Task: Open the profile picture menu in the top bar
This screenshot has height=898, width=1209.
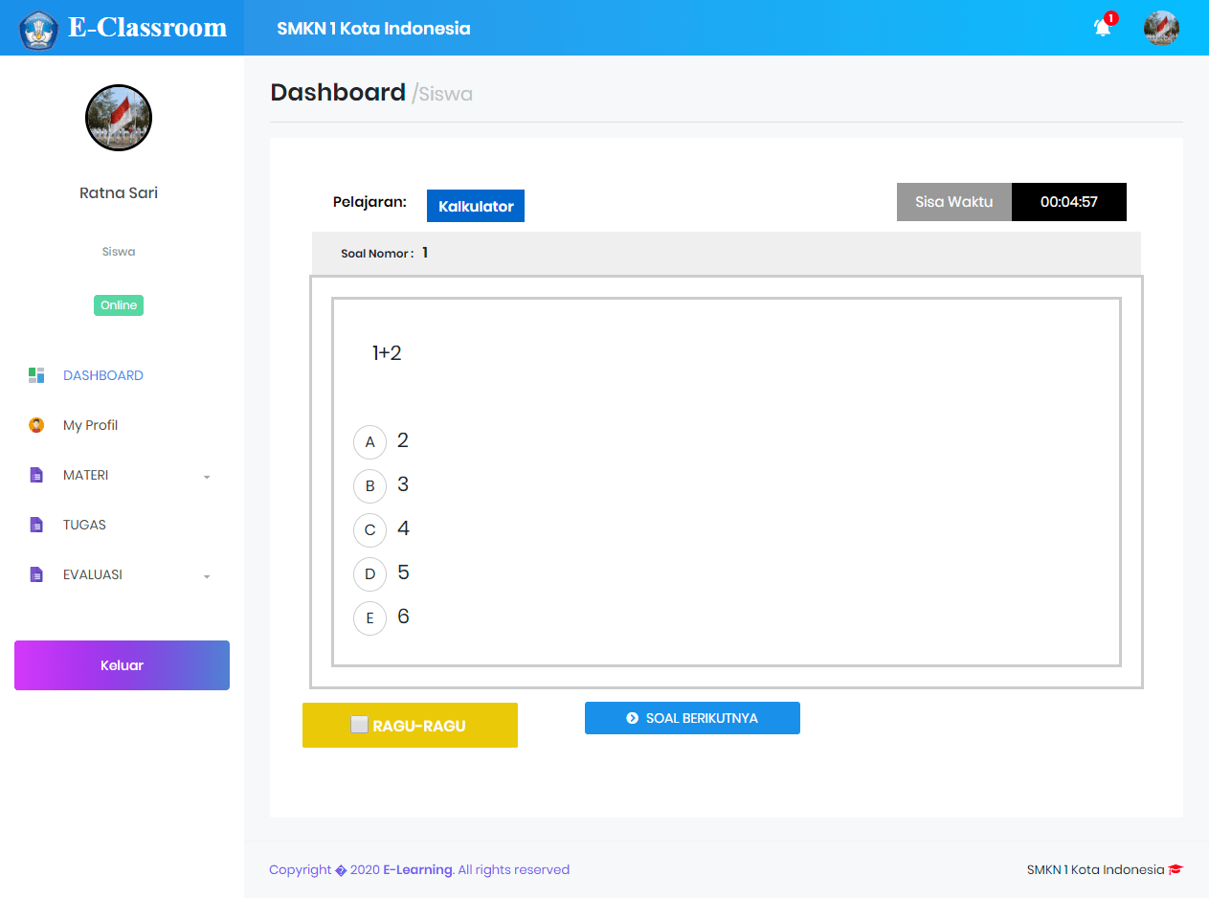Action: [1161, 28]
